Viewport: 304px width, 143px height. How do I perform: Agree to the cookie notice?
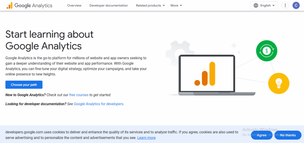click(262, 135)
